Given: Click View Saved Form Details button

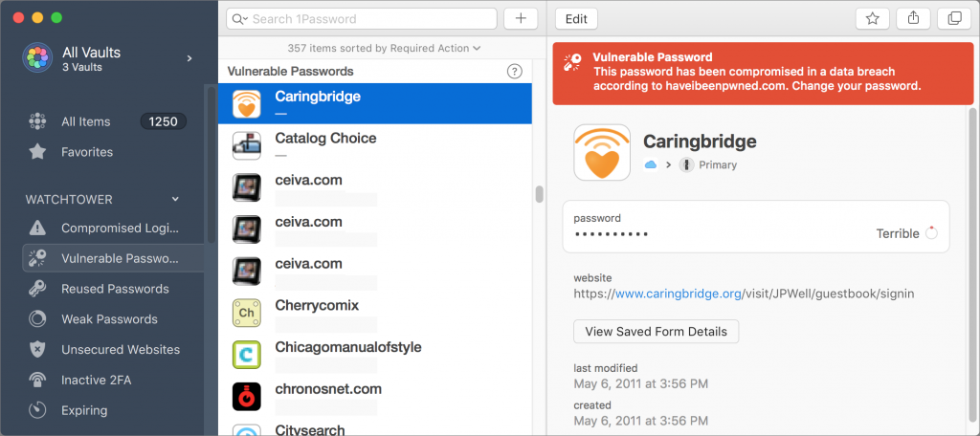Looking at the screenshot, I should click(657, 332).
